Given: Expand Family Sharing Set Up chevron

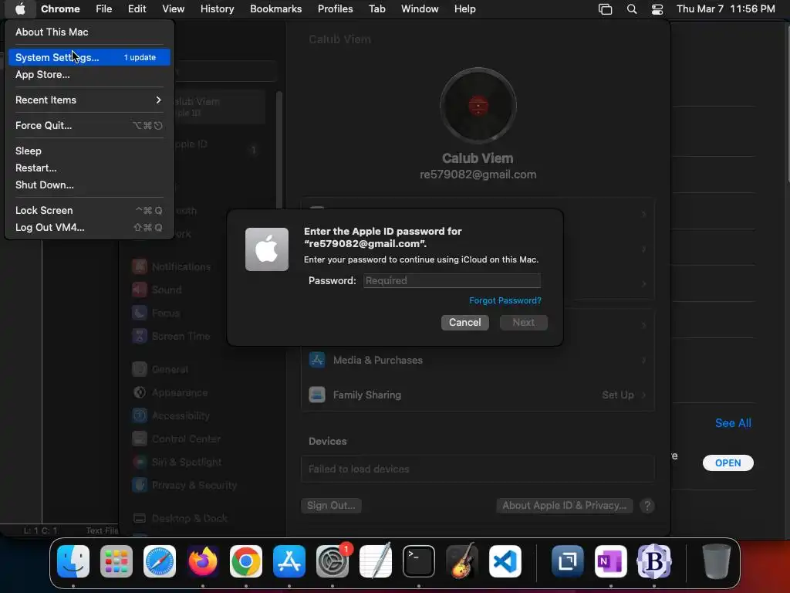Looking at the screenshot, I should click(x=644, y=395).
